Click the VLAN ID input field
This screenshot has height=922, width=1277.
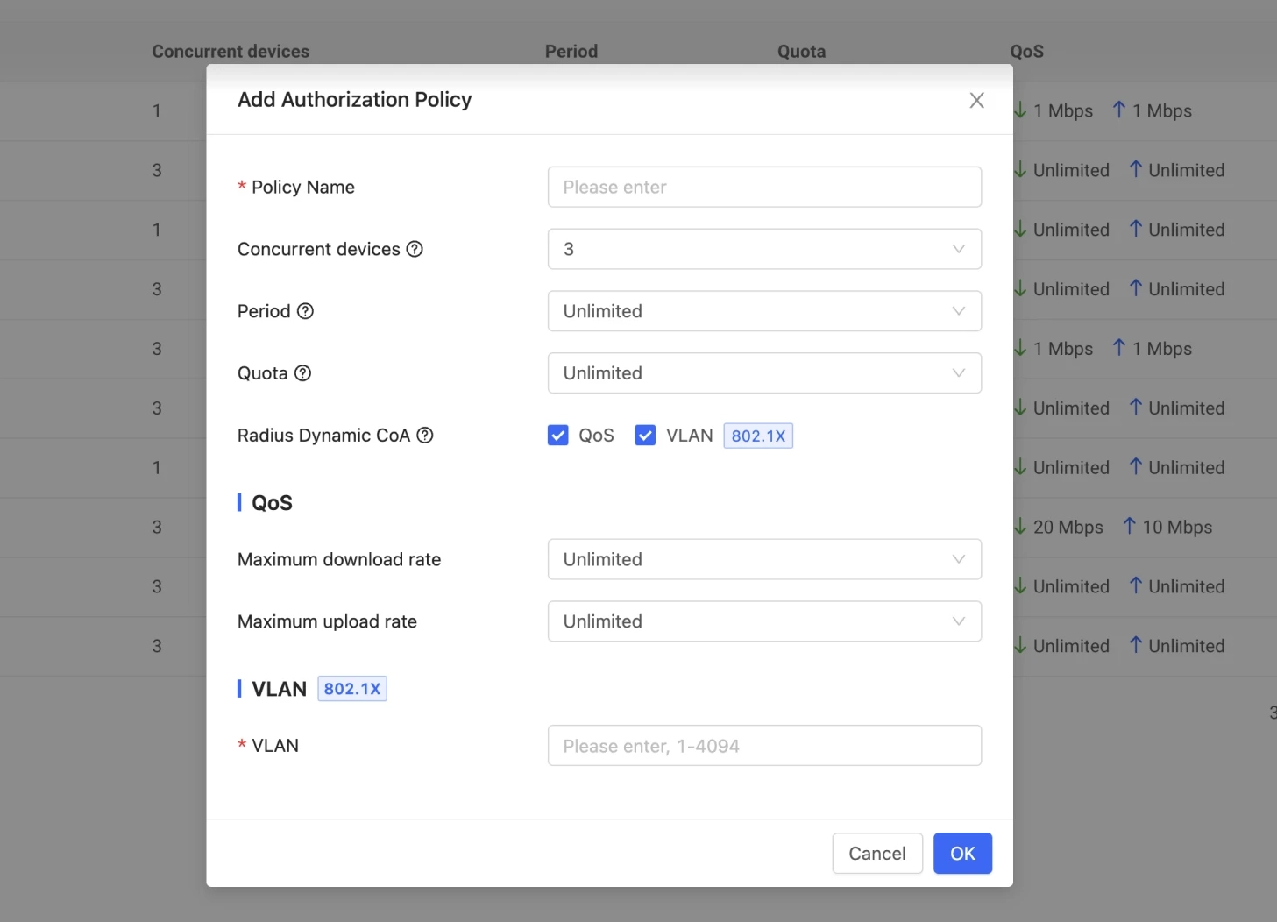point(763,746)
